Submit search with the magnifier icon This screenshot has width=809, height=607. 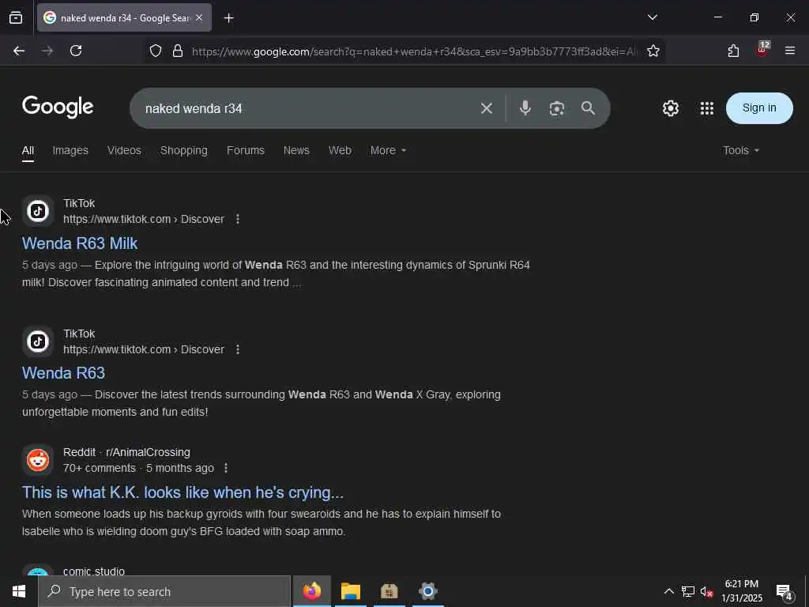point(588,107)
